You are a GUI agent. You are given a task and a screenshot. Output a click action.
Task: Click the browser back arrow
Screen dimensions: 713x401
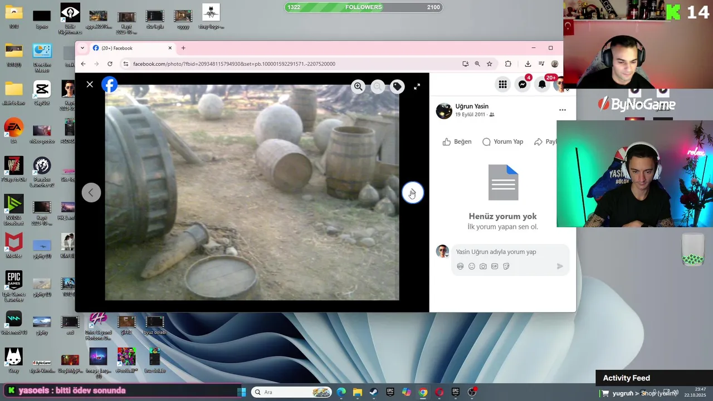83,64
